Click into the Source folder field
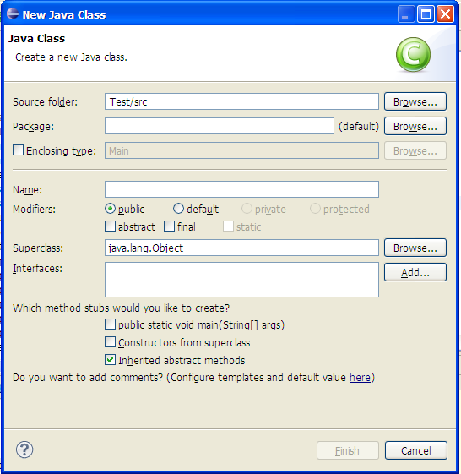Image resolution: width=461 pixels, height=474 pixels. point(241,101)
